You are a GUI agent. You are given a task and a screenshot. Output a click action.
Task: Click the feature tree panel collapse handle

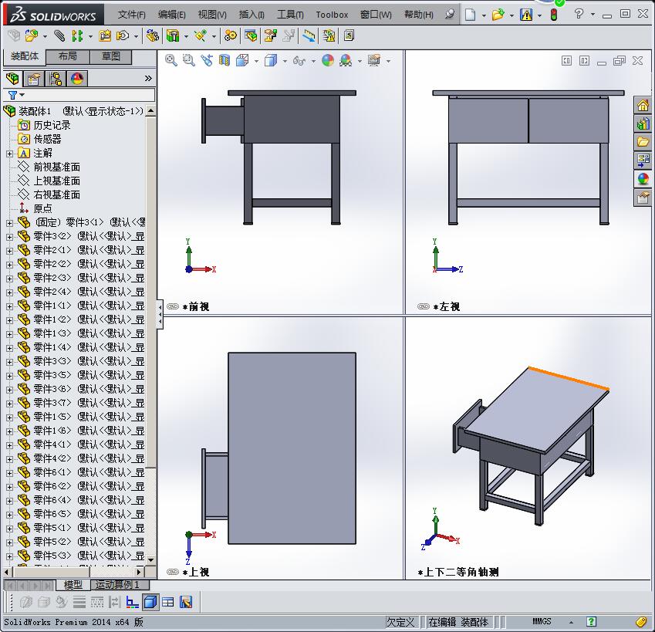point(160,314)
